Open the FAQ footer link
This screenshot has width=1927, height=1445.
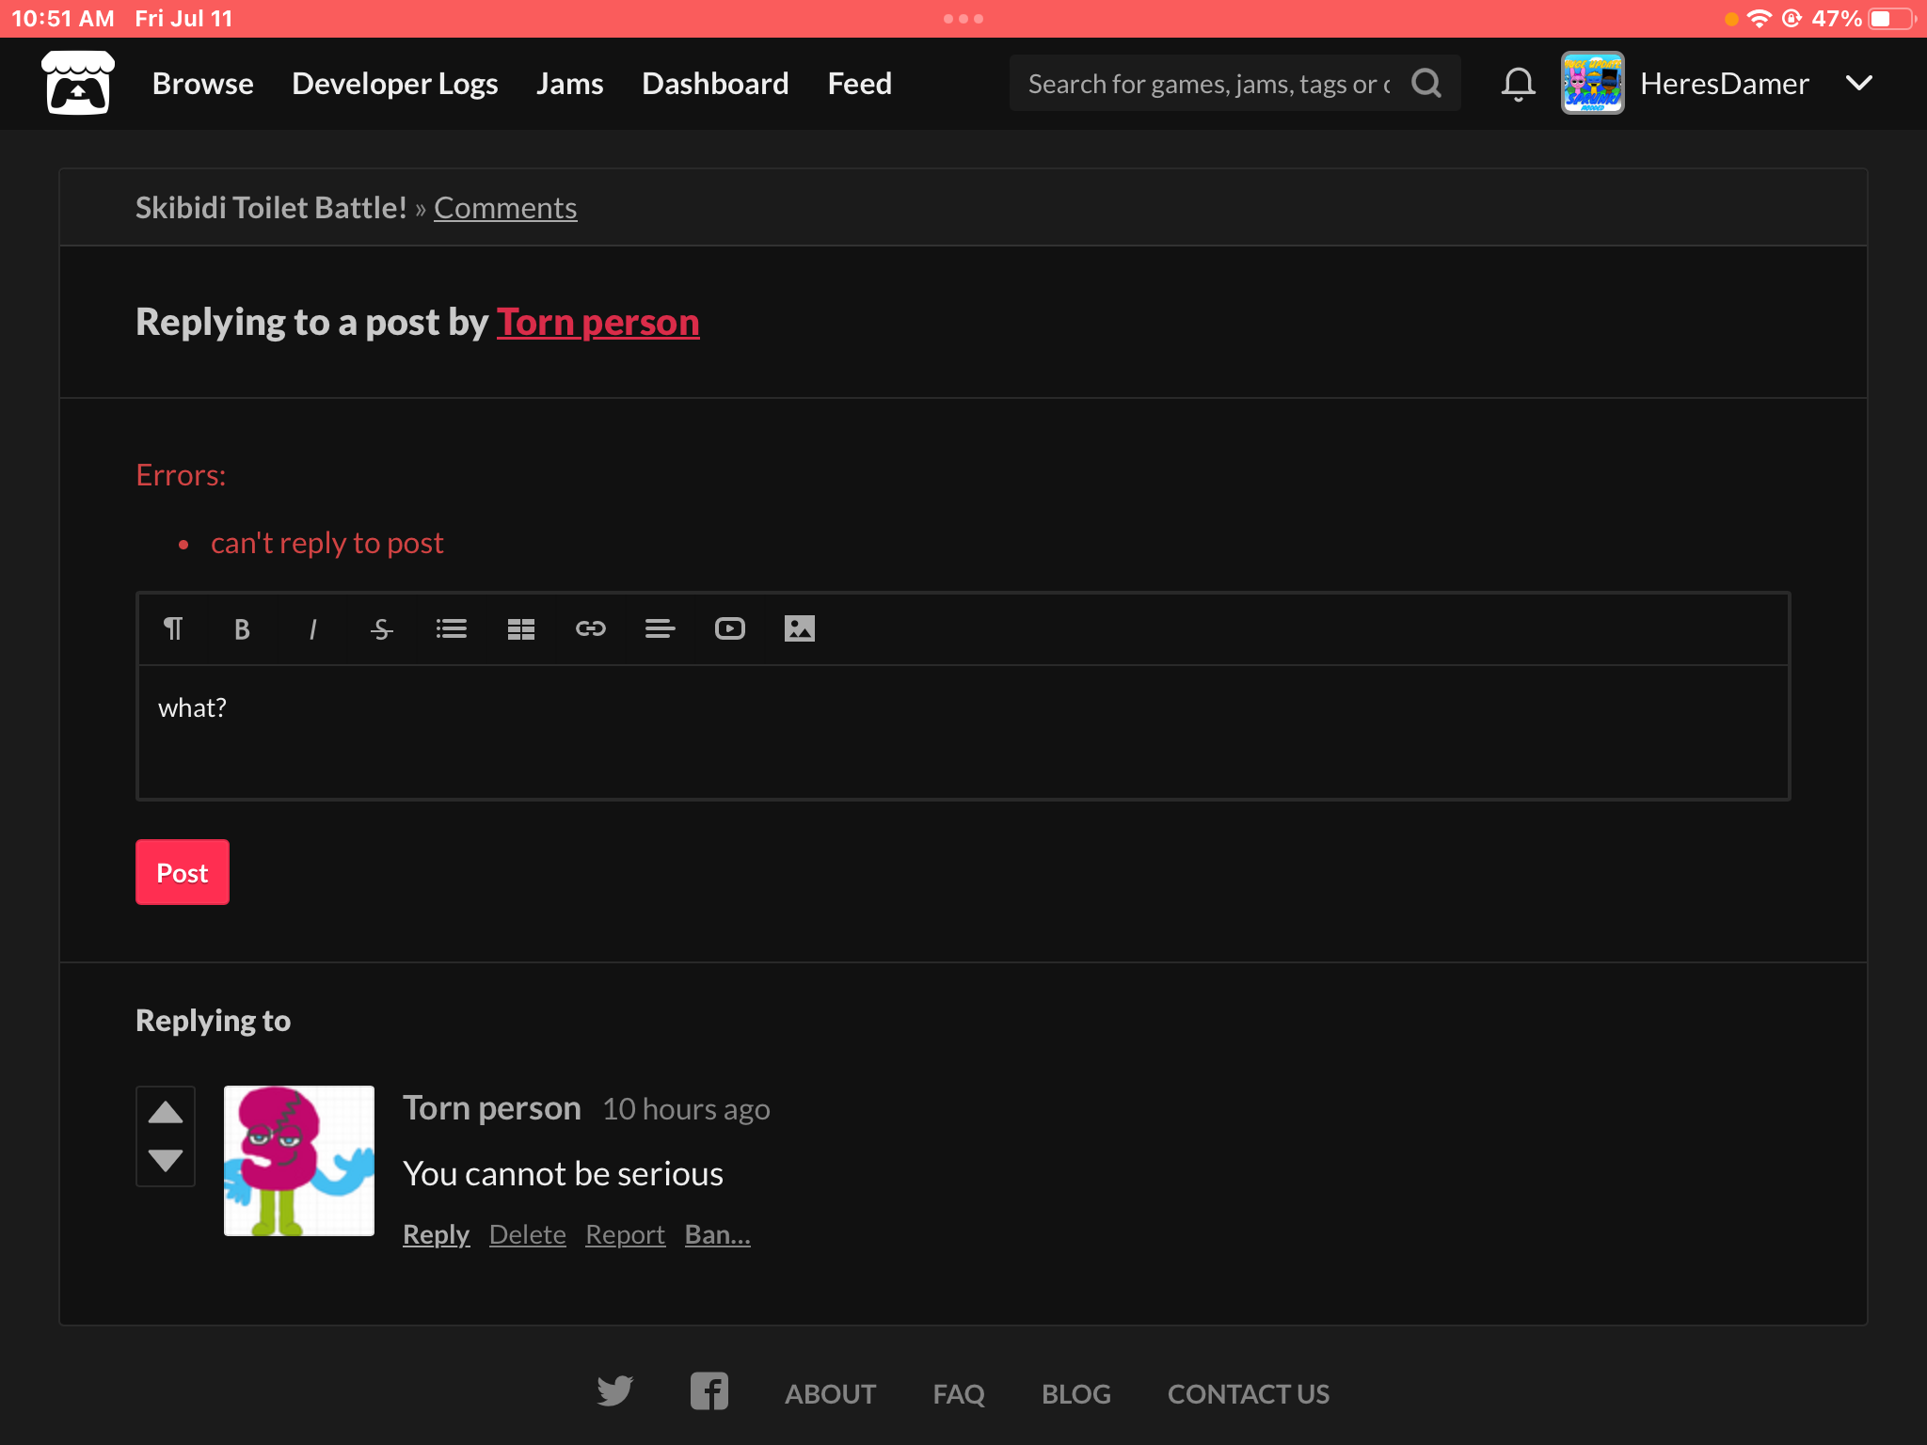959,1393
